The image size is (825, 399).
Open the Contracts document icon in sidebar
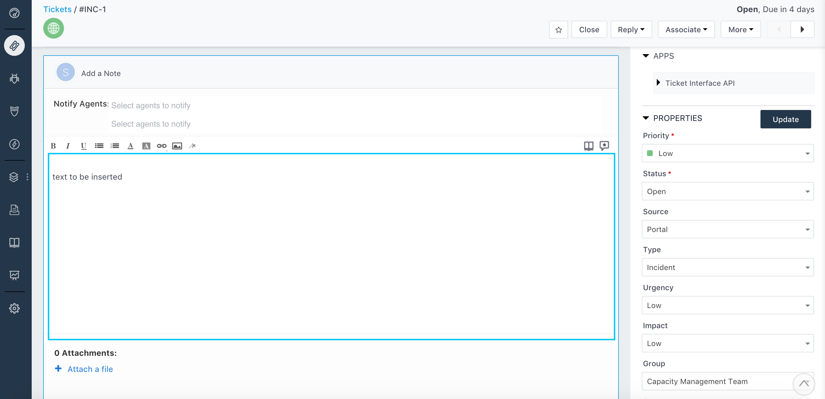[x=14, y=210]
